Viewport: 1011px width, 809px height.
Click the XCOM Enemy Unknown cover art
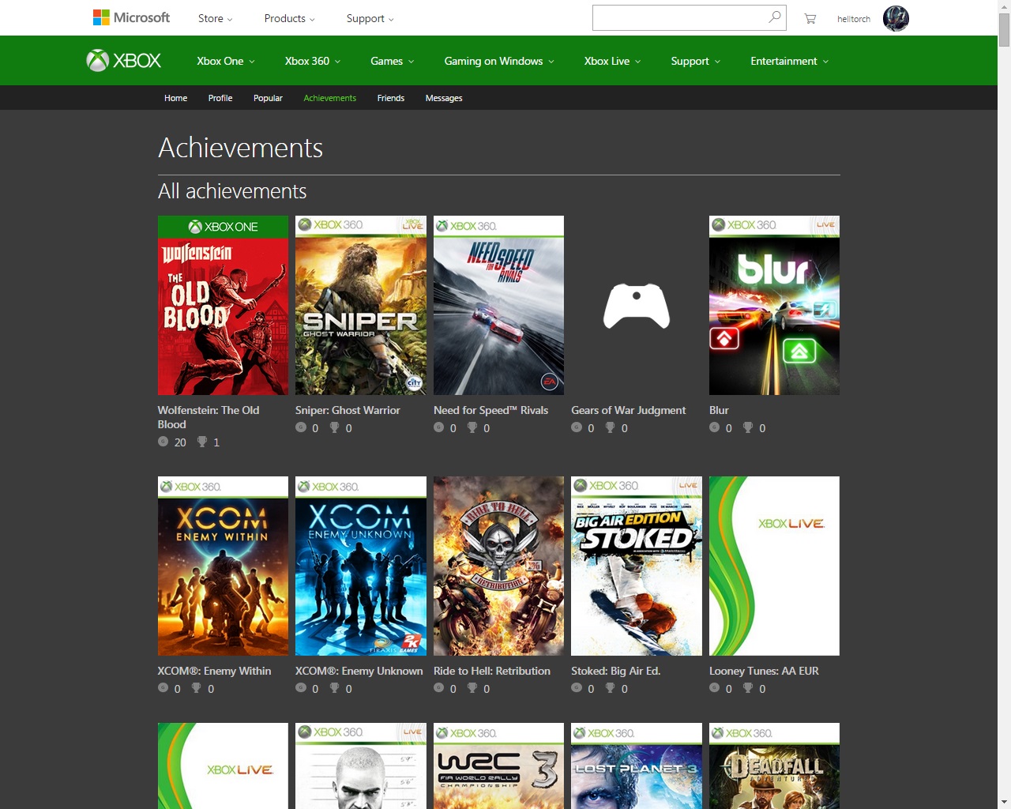pos(361,566)
